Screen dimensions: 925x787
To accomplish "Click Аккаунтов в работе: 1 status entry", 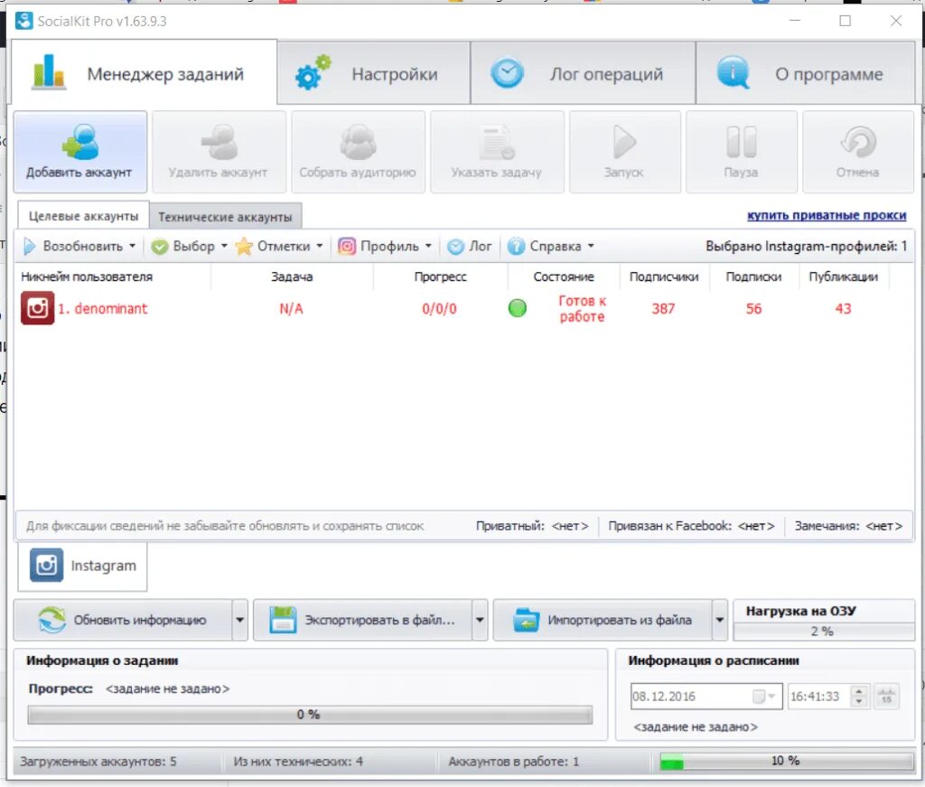I will (x=514, y=761).
